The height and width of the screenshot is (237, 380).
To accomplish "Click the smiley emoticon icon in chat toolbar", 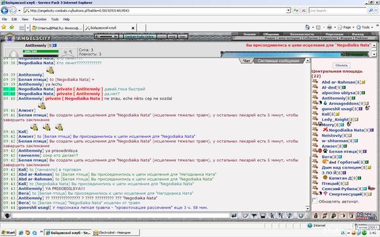I will click(301, 216).
